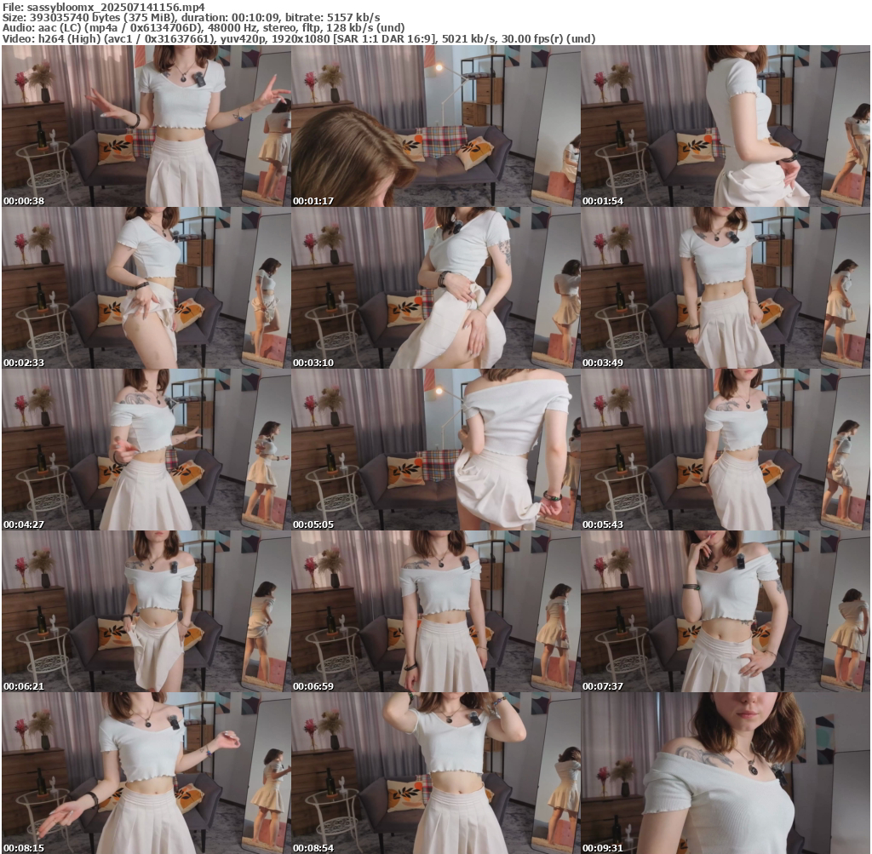Open the thumbnail stamped 00:05:05
This screenshot has width=872, height=854.
(436, 450)
